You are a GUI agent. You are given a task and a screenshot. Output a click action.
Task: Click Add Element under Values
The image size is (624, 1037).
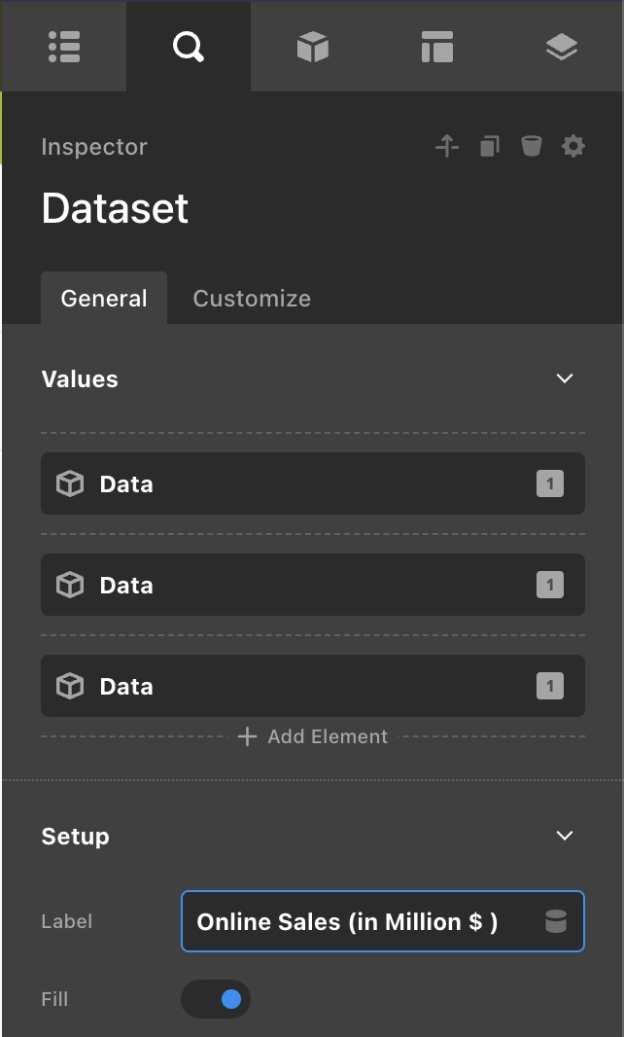click(313, 736)
